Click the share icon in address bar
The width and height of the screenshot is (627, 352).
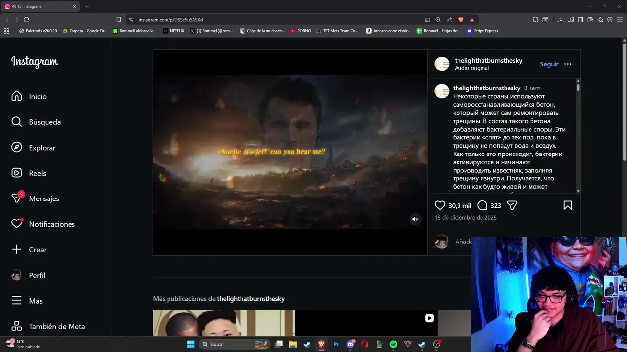449,20
